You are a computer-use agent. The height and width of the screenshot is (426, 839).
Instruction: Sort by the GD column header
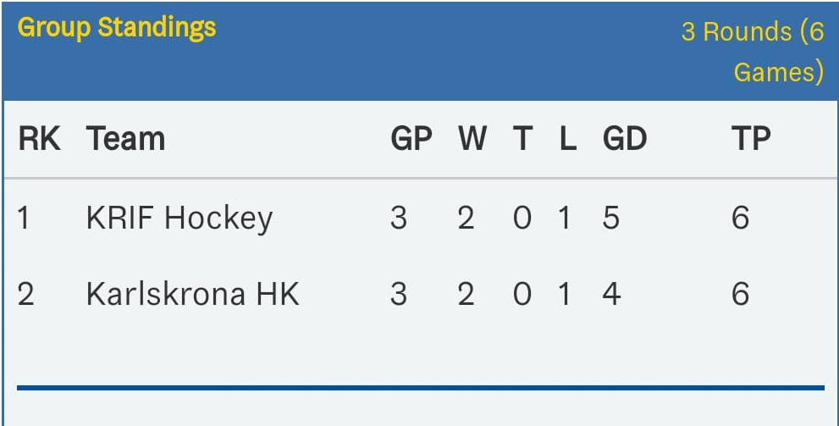(x=624, y=139)
